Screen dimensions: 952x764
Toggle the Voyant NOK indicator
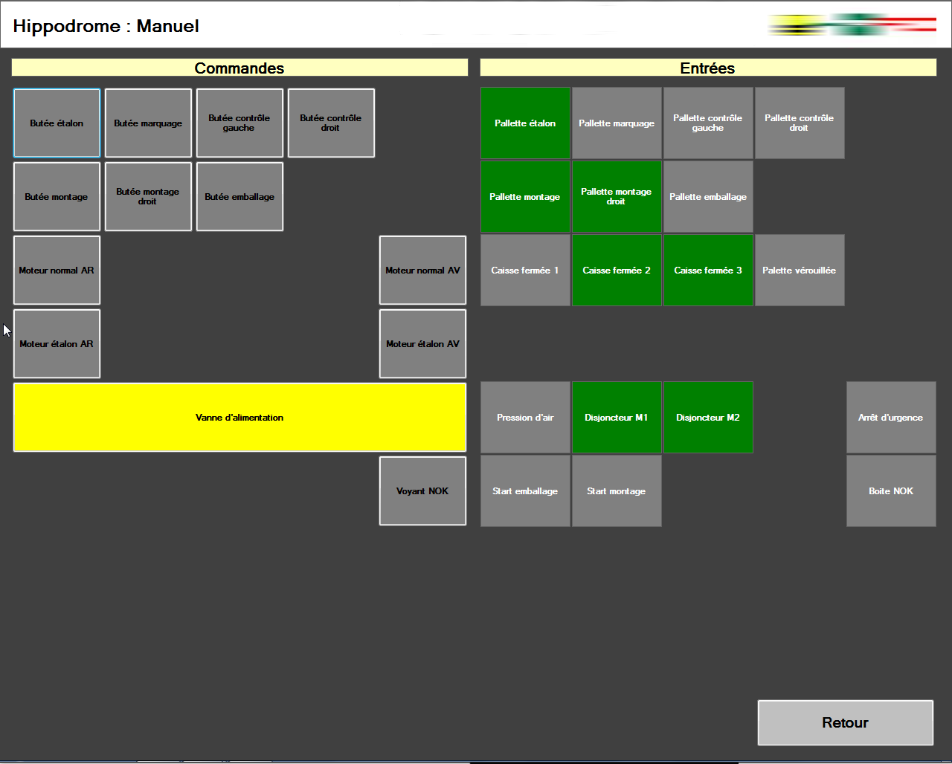(422, 491)
